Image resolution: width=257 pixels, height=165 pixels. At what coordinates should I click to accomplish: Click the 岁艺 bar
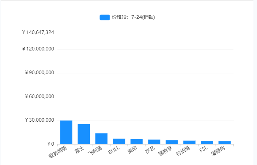[154, 142]
